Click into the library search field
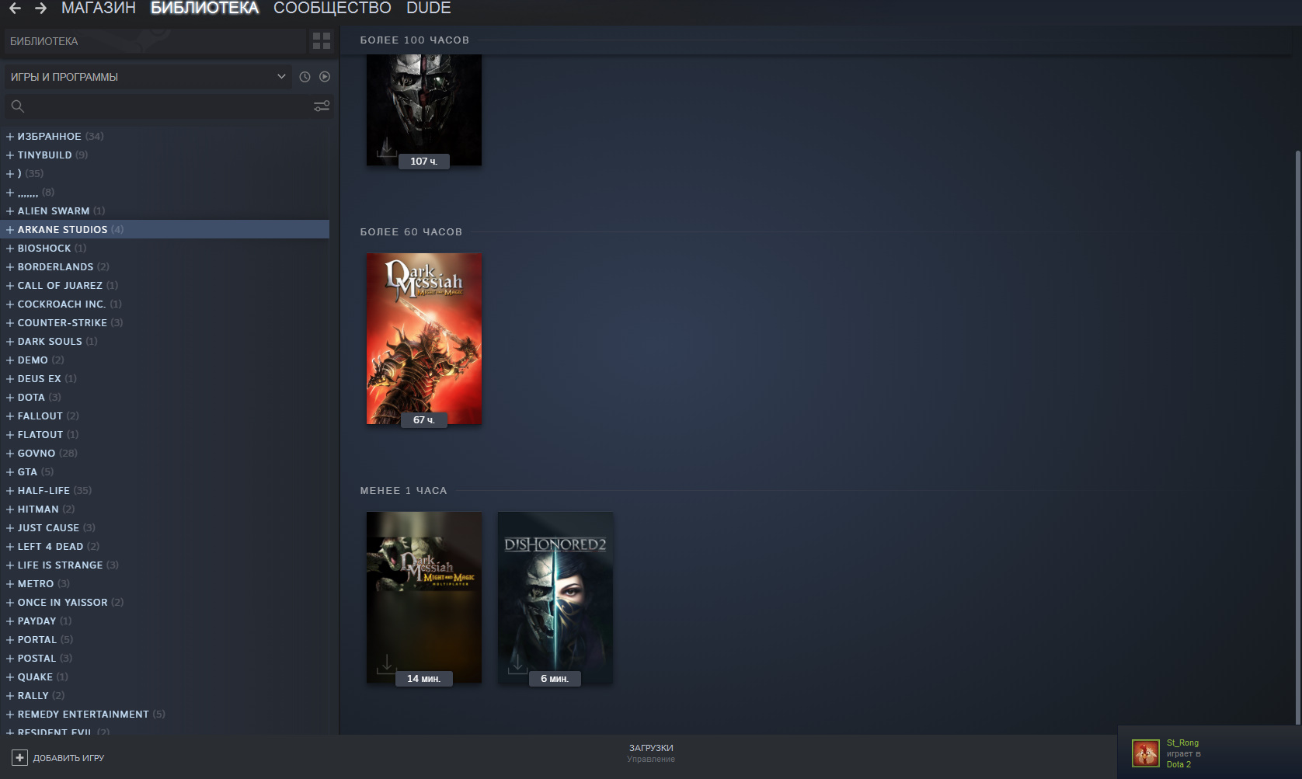This screenshot has width=1302, height=779. tap(169, 106)
